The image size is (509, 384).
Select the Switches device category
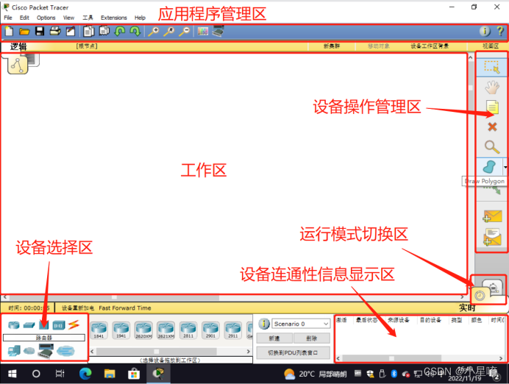click(x=29, y=324)
